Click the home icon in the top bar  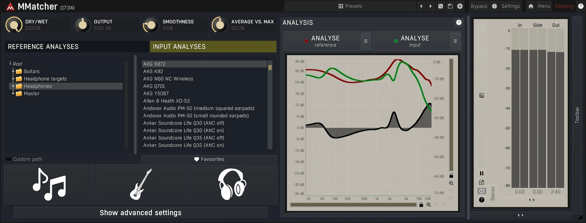coord(531,6)
